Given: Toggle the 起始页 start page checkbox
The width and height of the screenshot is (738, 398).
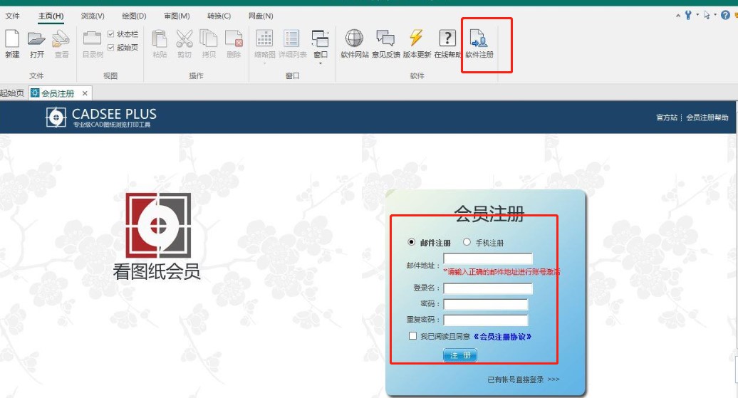Looking at the screenshot, I should 110,47.
